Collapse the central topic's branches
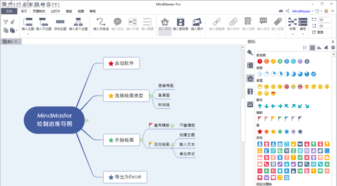 tap(87, 120)
